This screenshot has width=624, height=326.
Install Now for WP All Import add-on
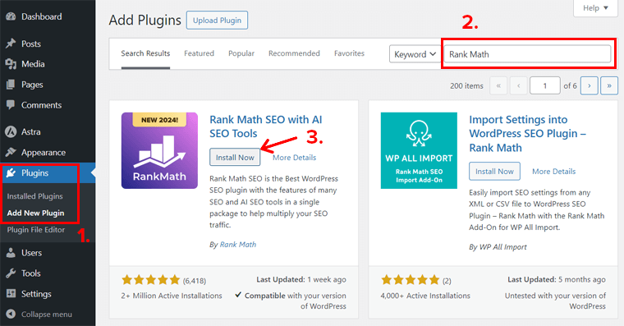(494, 171)
